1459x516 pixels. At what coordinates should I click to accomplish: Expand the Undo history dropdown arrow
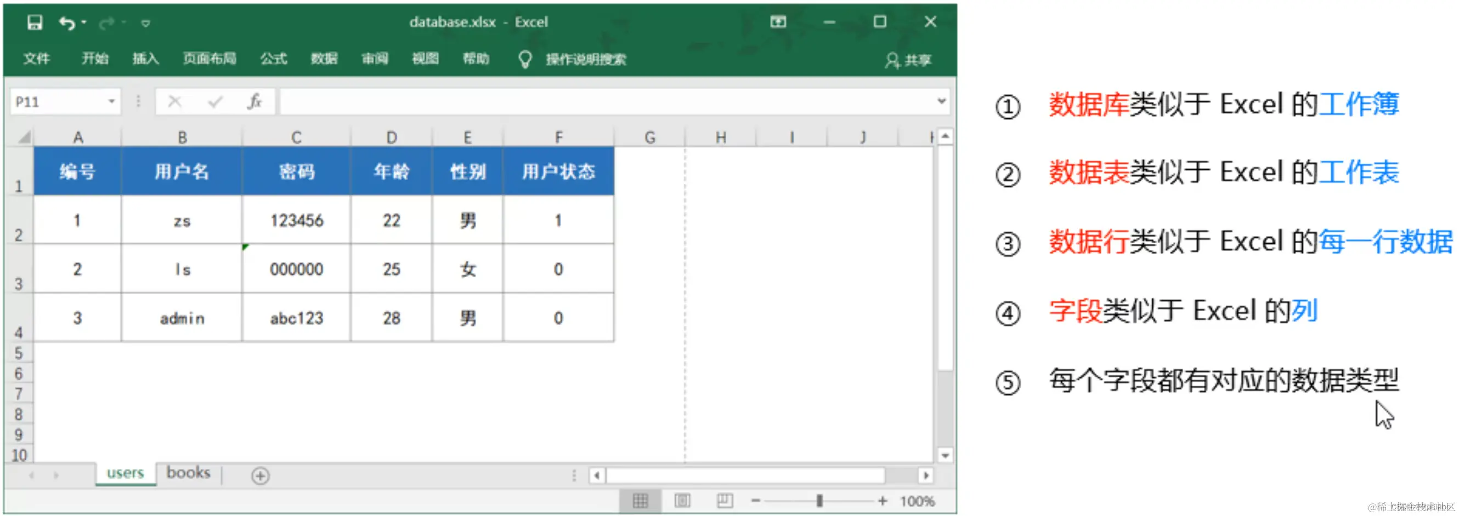point(83,22)
